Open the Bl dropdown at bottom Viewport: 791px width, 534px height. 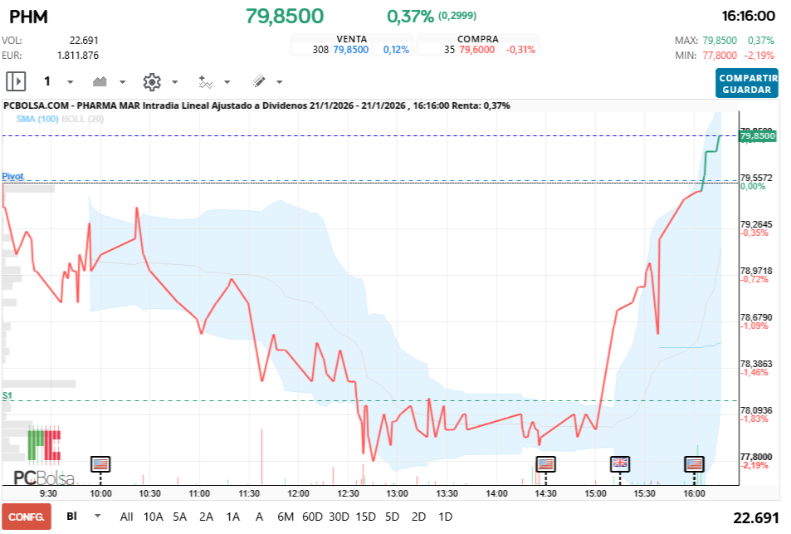pyautogui.click(x=81, y=516)
